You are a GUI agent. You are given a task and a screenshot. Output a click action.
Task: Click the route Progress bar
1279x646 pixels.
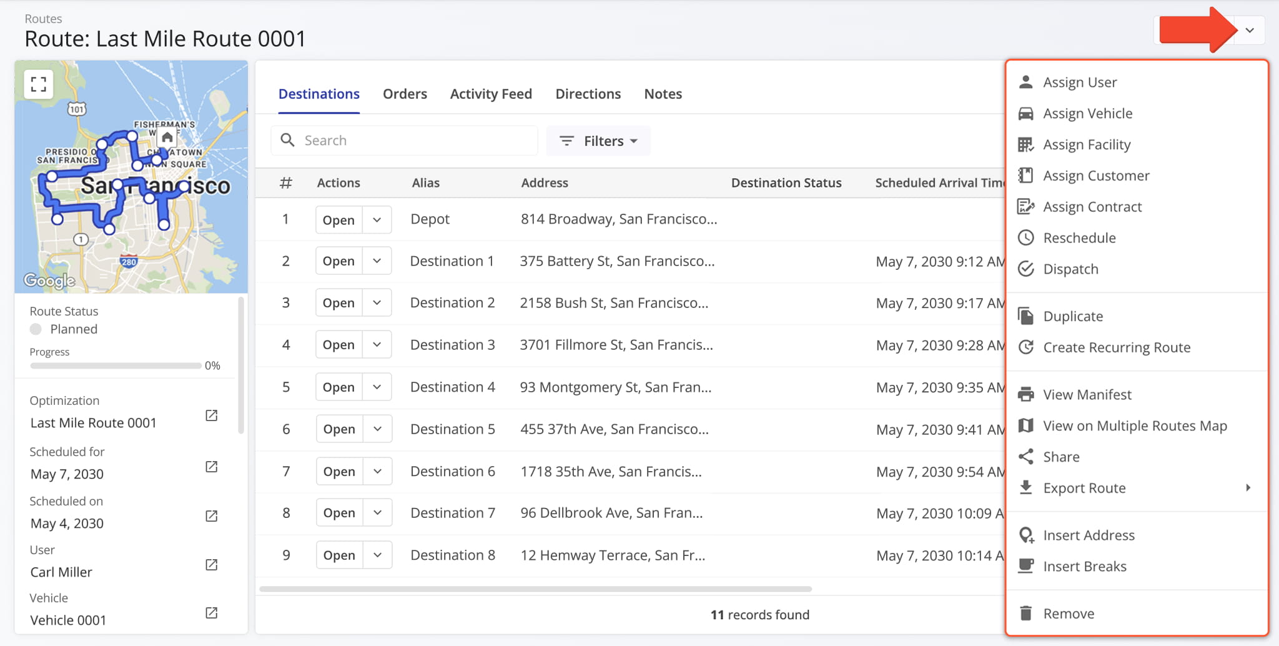pyautogui.click(x=116, y=365)
